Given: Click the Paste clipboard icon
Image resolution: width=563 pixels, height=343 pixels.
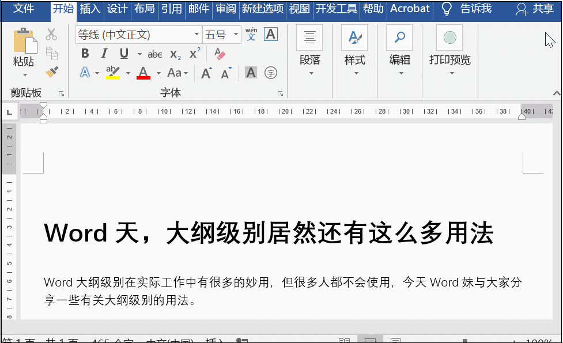Looking at the screenshot, I should click(25, 40).
